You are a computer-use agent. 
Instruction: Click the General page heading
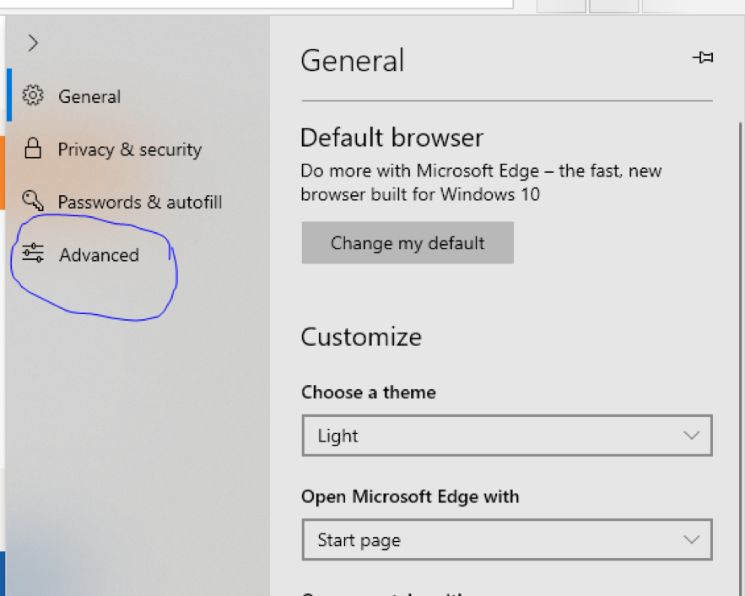[x=353, y=61]
